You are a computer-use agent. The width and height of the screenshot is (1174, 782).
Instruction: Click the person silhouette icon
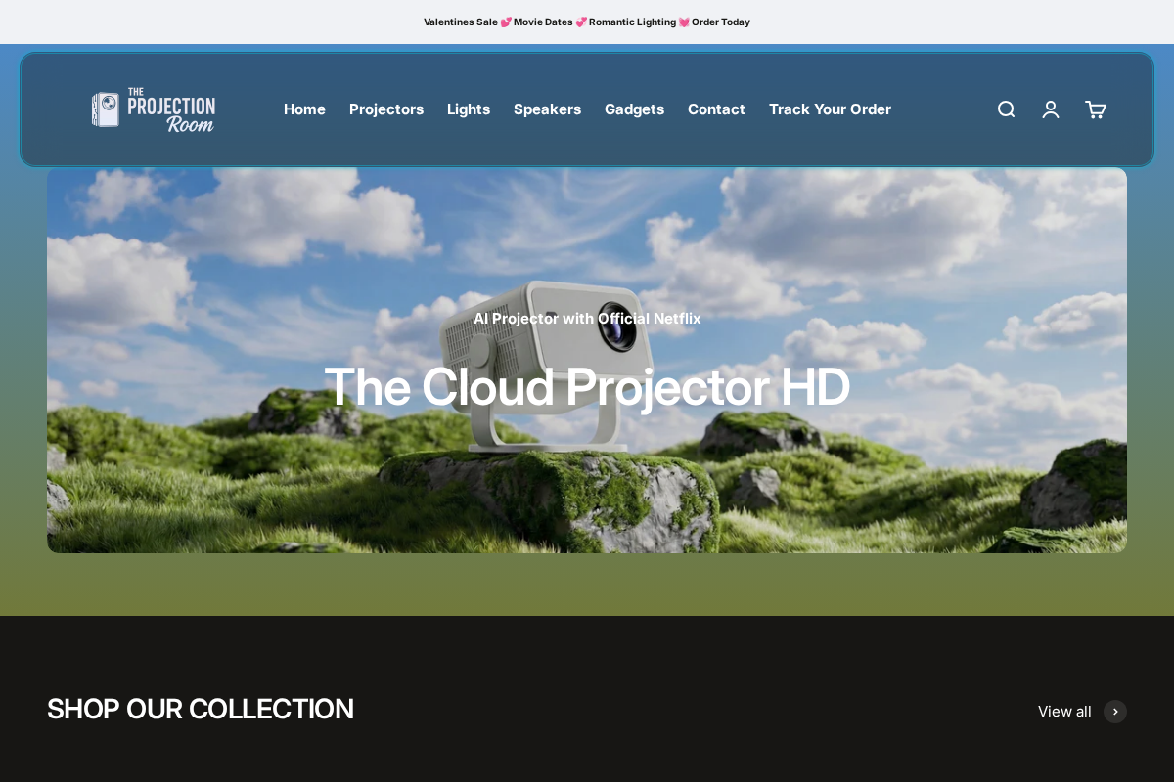pyautogui.click(x=1051, y=109)
